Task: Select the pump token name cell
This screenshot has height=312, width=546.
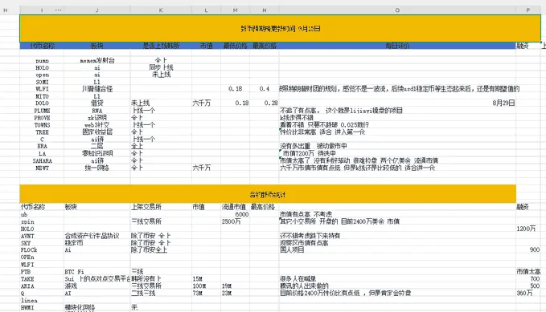Action: [x=42, y=60]
